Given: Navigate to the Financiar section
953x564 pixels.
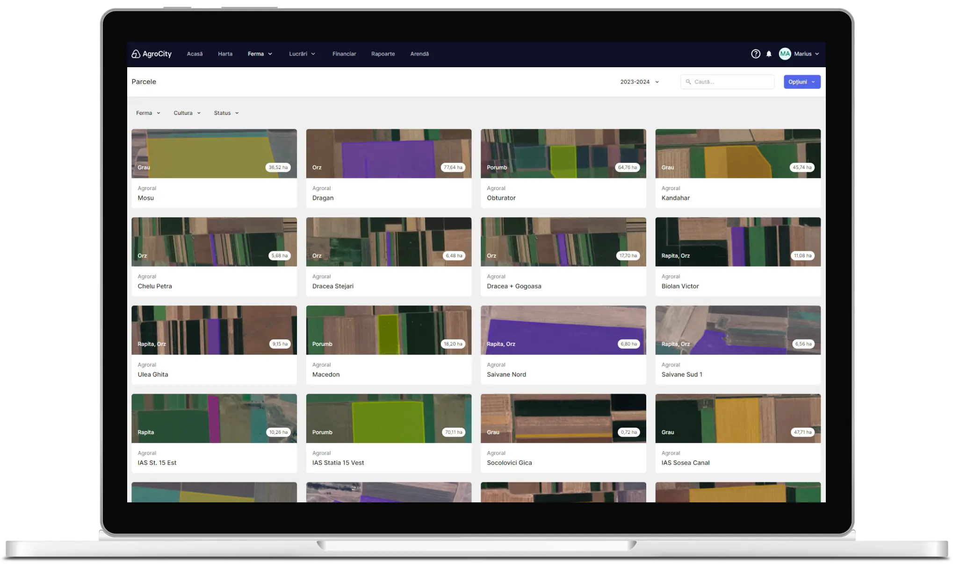Looking at the screenshot, I should tap(344, 54).
